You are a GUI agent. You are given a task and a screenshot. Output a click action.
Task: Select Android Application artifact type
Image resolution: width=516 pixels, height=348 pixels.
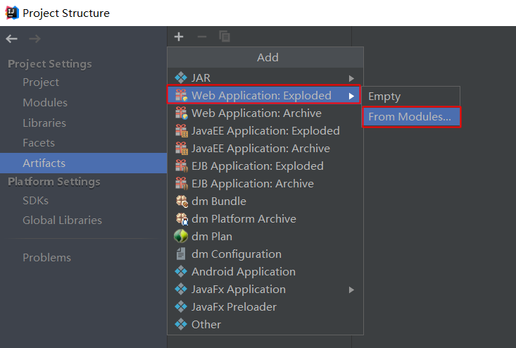tap(244, 272)
